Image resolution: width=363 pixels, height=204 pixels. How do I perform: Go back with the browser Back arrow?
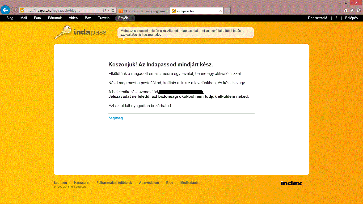pos(5,10)
